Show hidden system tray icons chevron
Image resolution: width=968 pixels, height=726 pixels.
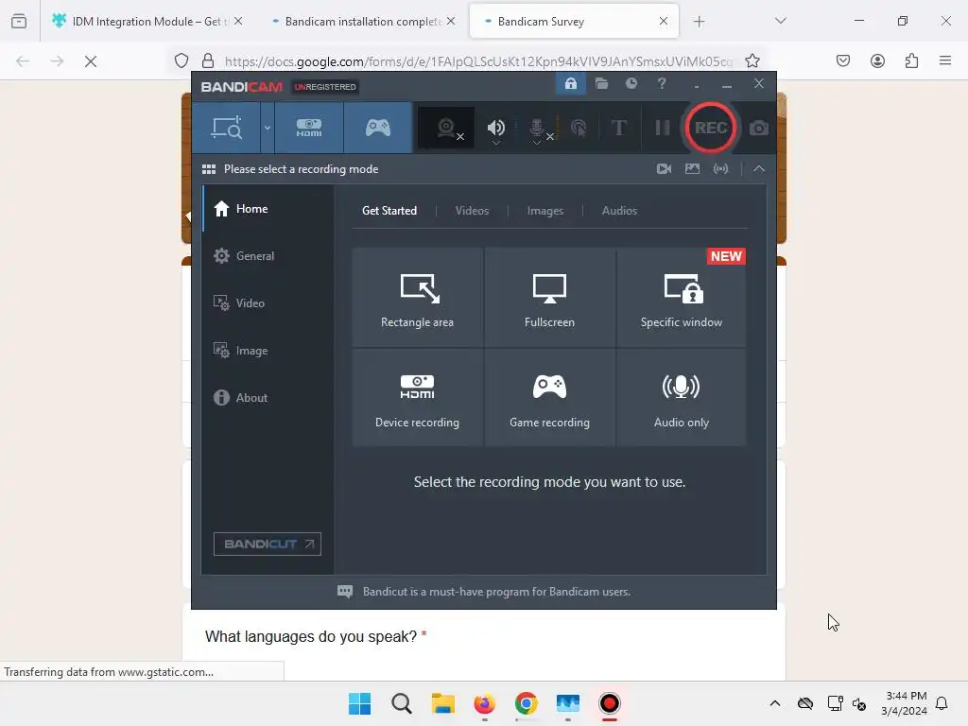point(775,703)
